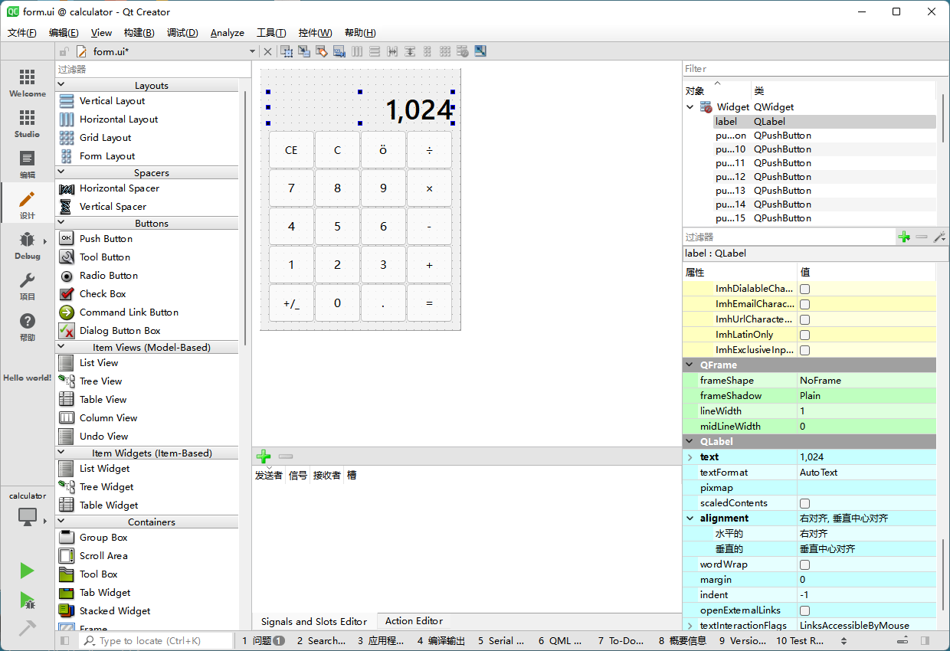Screen dimensions: 950x651
Task: Collapse the Spacers category in widget box
Action: 62,172
